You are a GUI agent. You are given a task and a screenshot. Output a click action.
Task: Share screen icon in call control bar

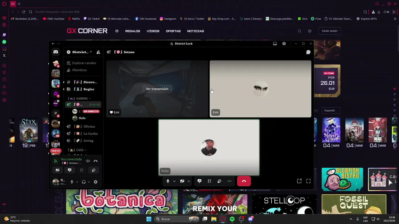(199, 181)
